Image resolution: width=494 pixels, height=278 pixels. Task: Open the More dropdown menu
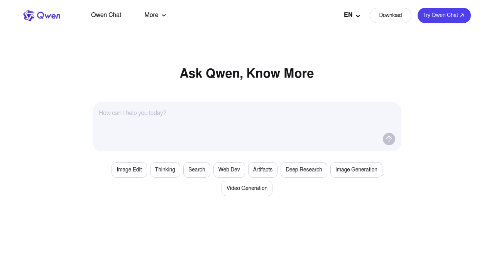tap(155, 15)
